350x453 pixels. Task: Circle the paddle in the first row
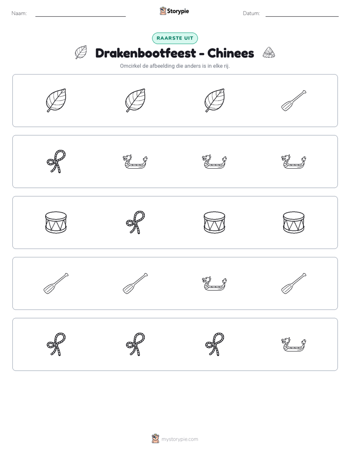click(294, 101)
